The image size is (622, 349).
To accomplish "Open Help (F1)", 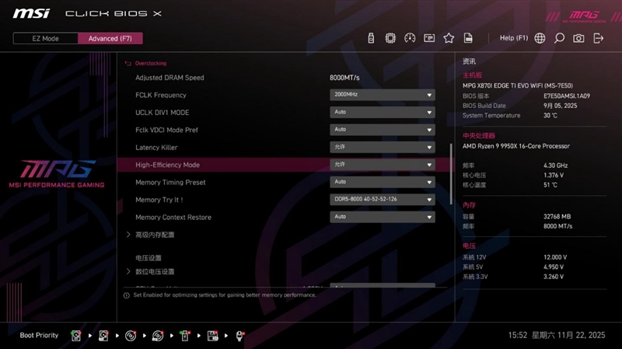I will 514,38.
